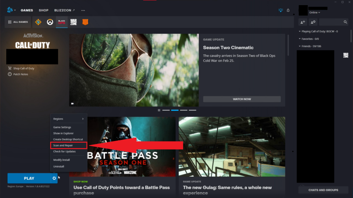Click the Shop Call of Duty cart icon
The height and width of the screenshot is (198, 353).
pos(10,68)
